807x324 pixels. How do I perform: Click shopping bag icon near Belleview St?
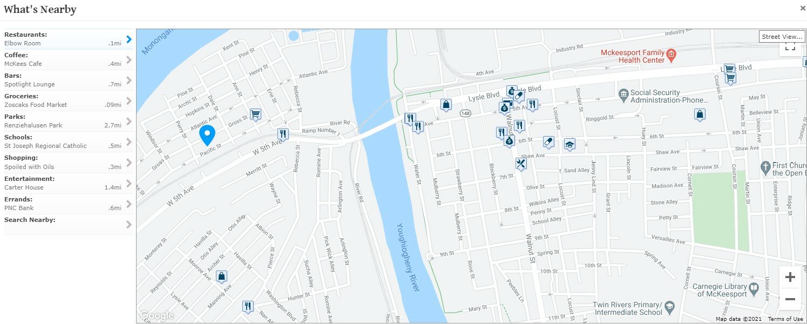pyautogui.click(x=700, y=114)
